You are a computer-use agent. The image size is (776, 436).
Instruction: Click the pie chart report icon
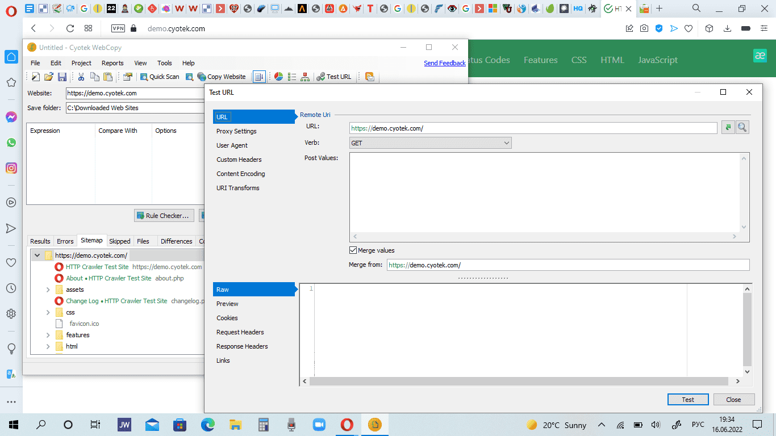click(278, 77)
